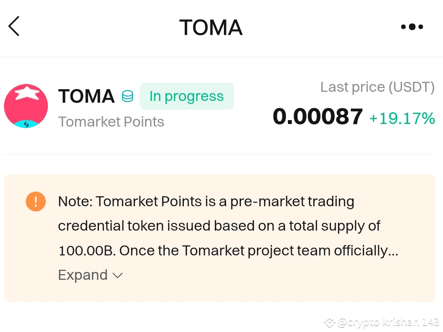The height and width of the screenshot is (332, 443).
Task: Click the 100.00B supply figure in the note
Action: (87, 251)
